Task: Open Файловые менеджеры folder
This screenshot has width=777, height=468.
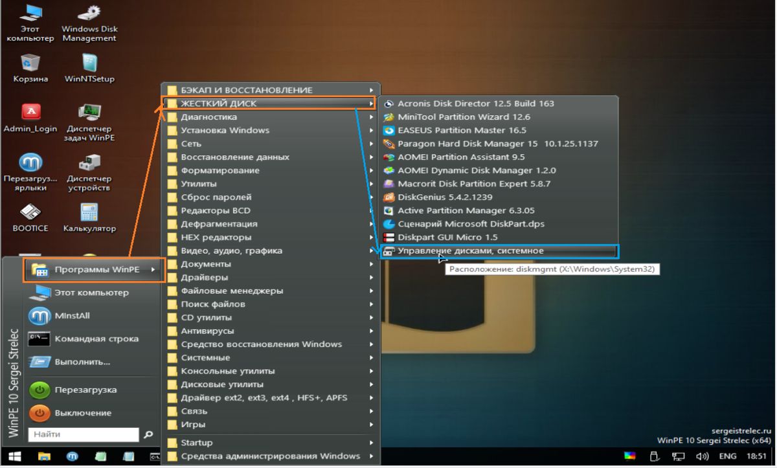Action: click(269, 291)
